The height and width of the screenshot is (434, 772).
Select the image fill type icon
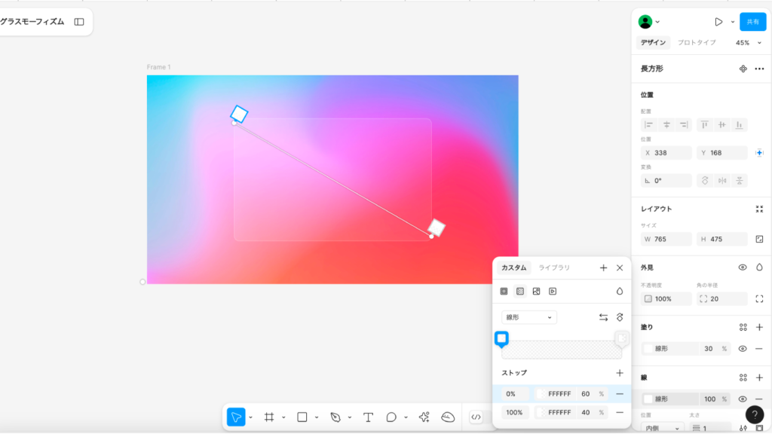coord(536,291)
